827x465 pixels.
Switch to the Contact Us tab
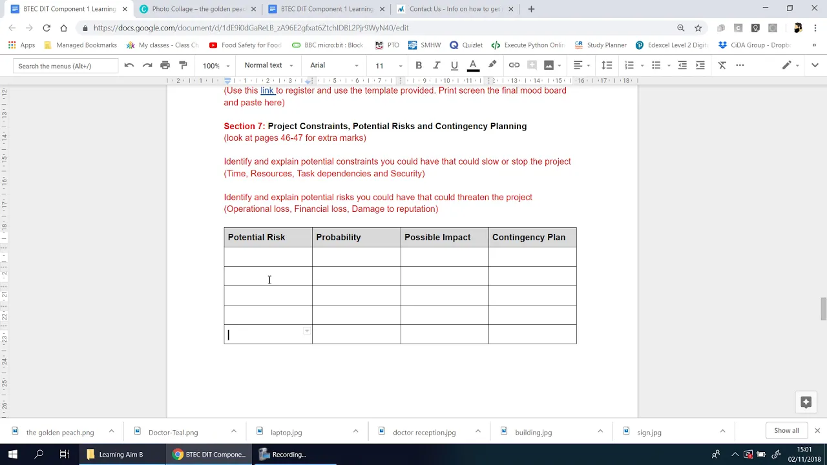[455, 9]
